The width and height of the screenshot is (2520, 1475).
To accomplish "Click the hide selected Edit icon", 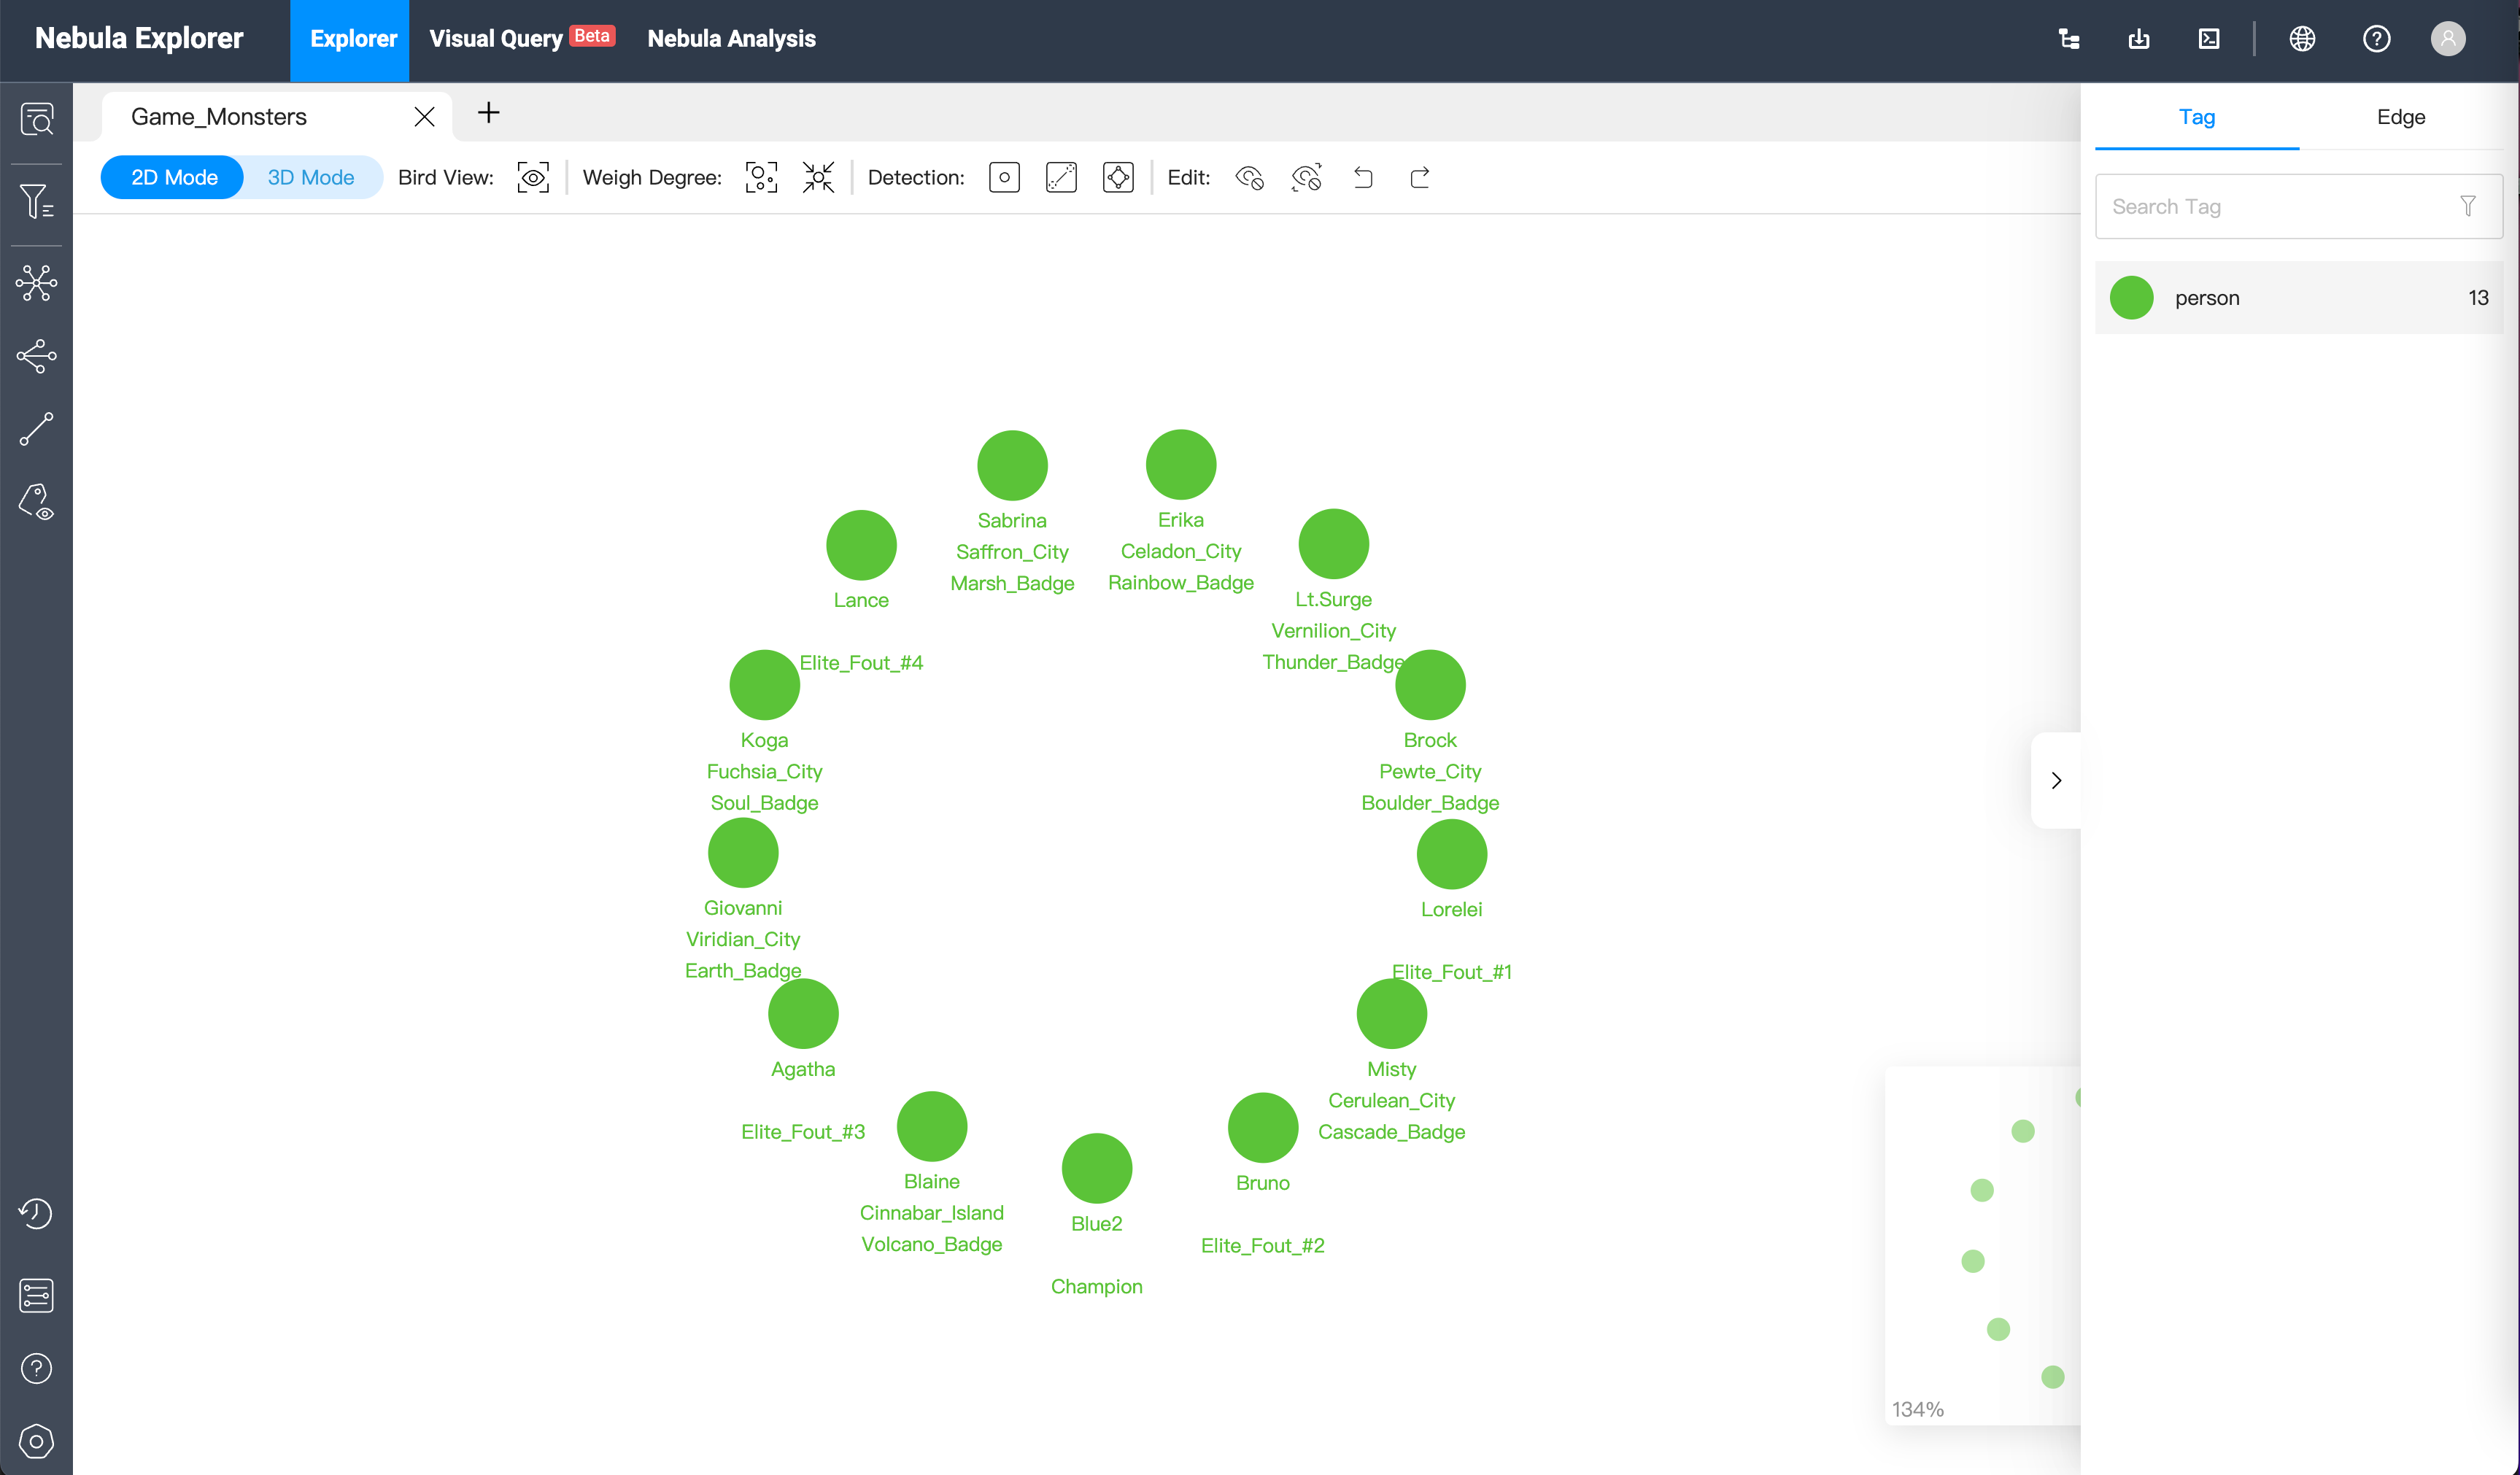I will tap(1249, 178).
